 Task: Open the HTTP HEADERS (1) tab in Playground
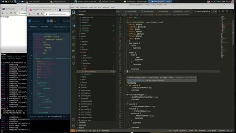(57, 117)
